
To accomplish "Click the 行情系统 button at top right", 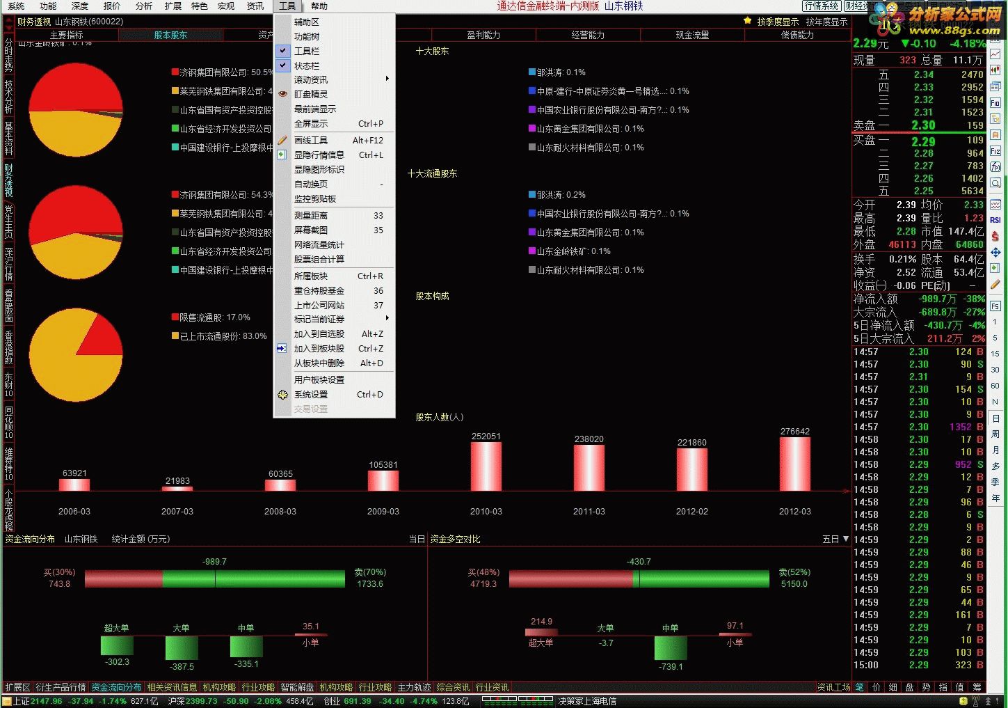I will pyautogui.click(x=822, y=6).
